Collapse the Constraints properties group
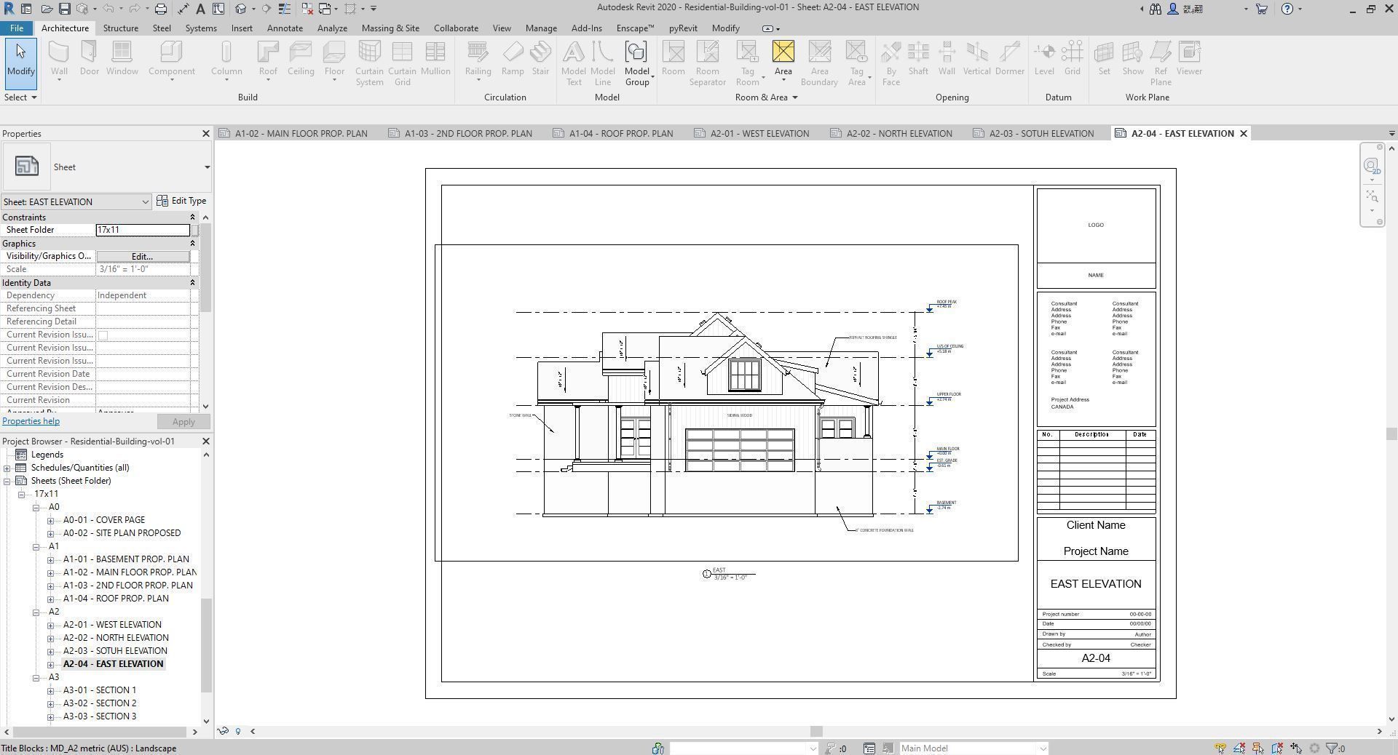Screen dimensions: 1398x755 click(x=193, y=217)
